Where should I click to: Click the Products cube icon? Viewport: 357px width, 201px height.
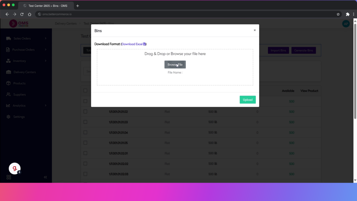pos(8,83)
